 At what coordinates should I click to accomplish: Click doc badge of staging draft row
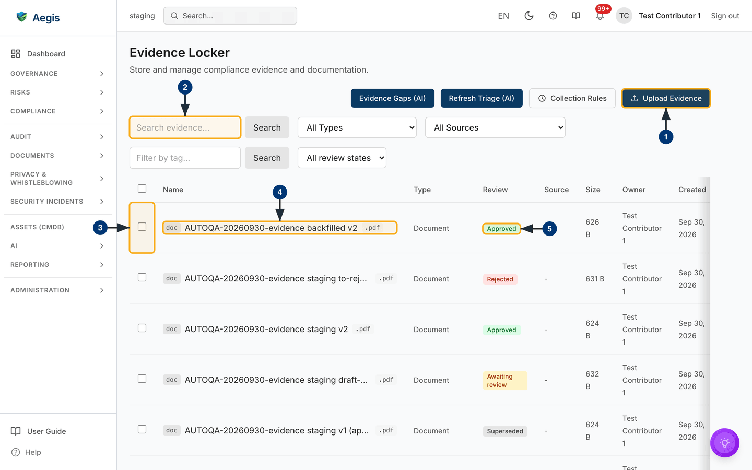172,380
